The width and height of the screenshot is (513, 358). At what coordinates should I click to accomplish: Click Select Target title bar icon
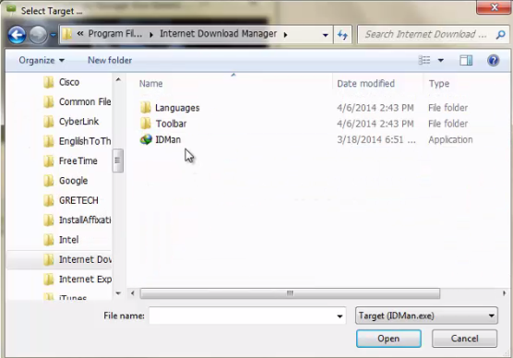point(11,10)
